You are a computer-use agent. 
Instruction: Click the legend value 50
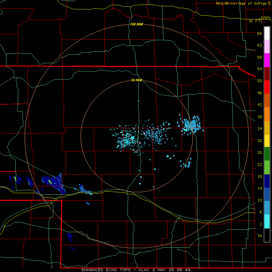(260, 81)
